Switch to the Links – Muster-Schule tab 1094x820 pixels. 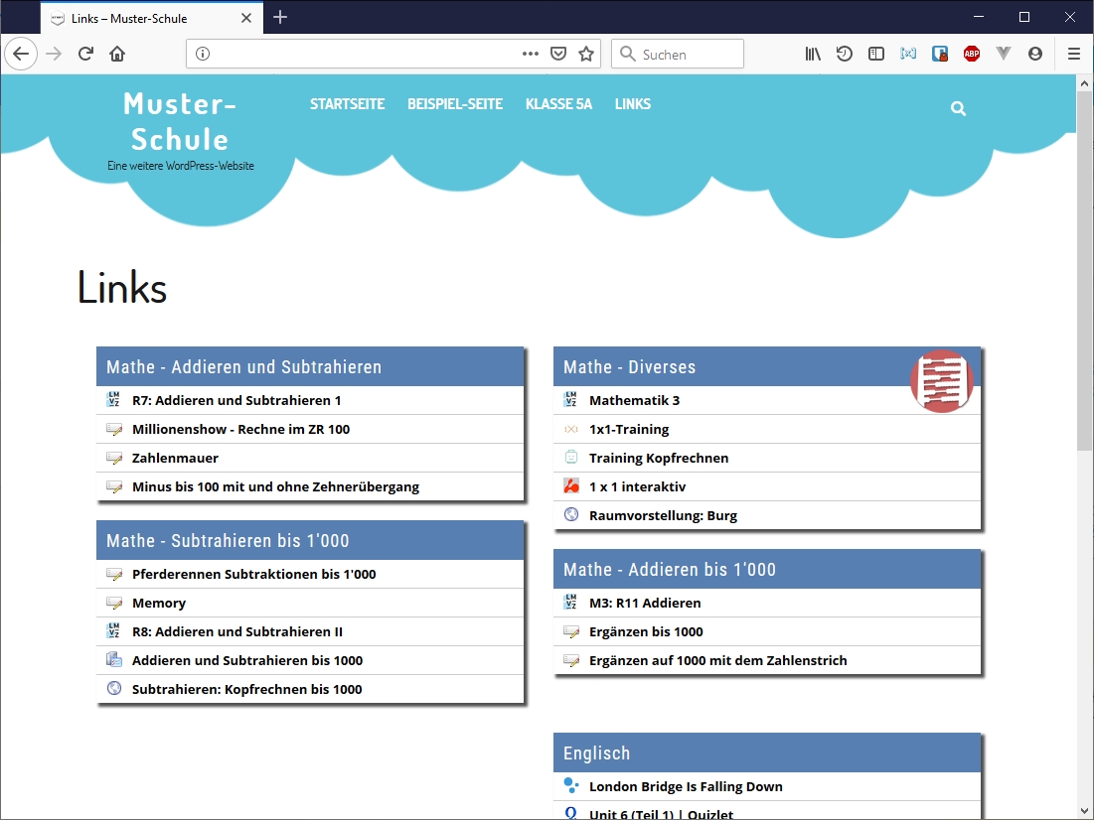152,18
